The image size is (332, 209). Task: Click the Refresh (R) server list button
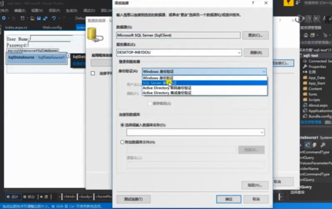click(x=256, y=53)
